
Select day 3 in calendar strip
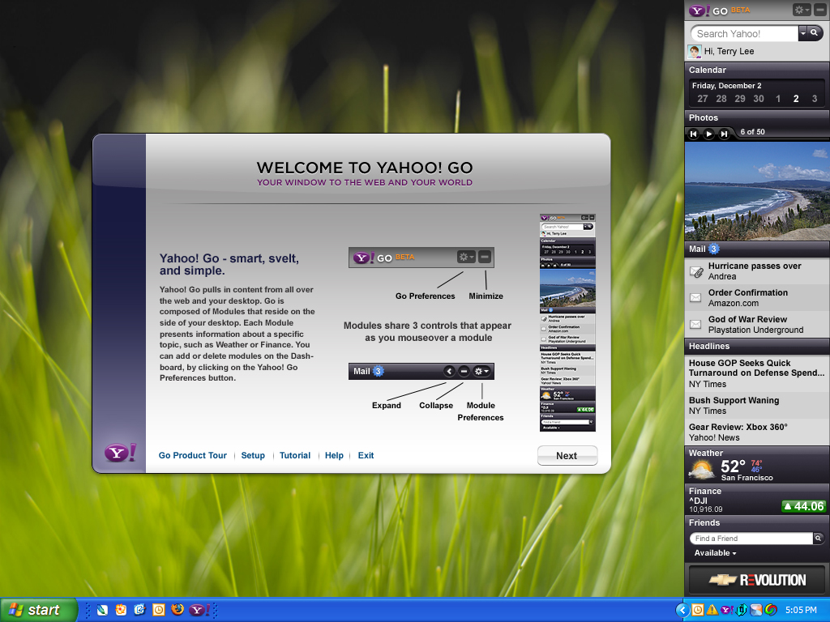pos(814,99)
